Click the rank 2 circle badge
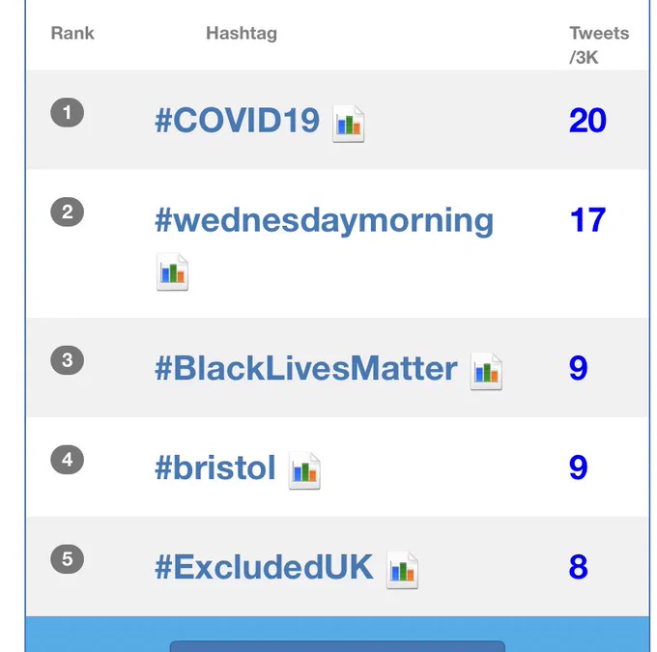This screenshot has width=657, height=652. pos(67,212)
